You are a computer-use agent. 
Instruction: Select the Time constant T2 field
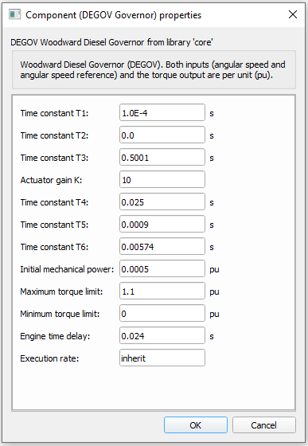click(x=162, y=135)
